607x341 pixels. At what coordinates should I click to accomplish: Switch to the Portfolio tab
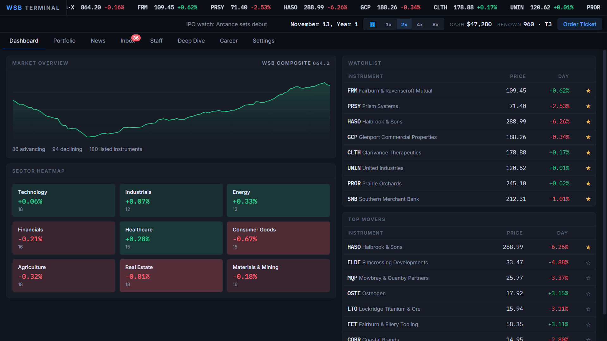point(64,41)
